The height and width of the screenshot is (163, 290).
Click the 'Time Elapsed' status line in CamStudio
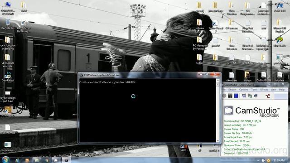point(237,141)
